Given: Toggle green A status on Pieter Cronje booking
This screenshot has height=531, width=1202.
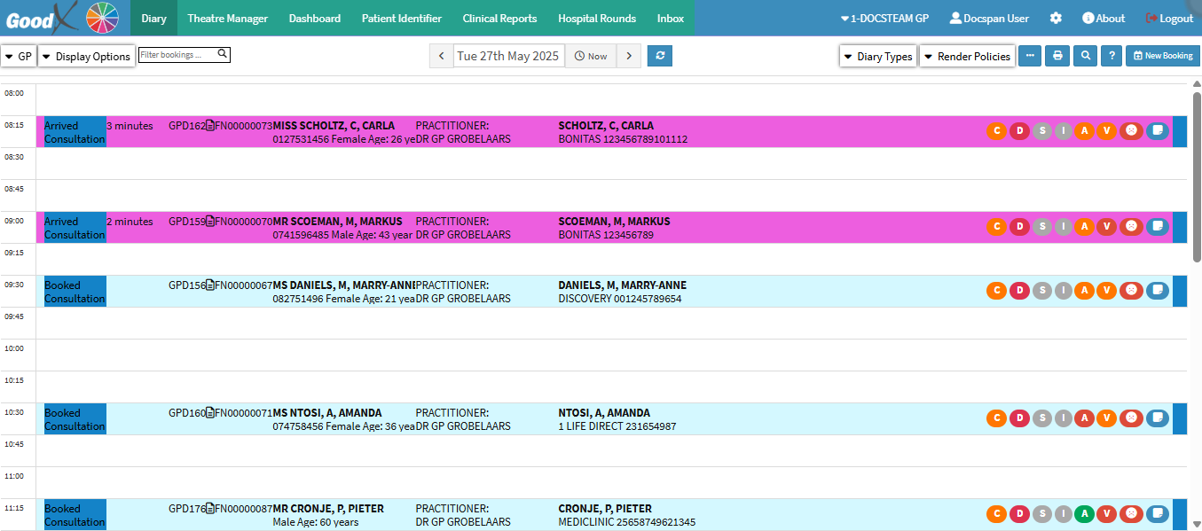Looking at the screenshot, I should tap(1084, 514).
